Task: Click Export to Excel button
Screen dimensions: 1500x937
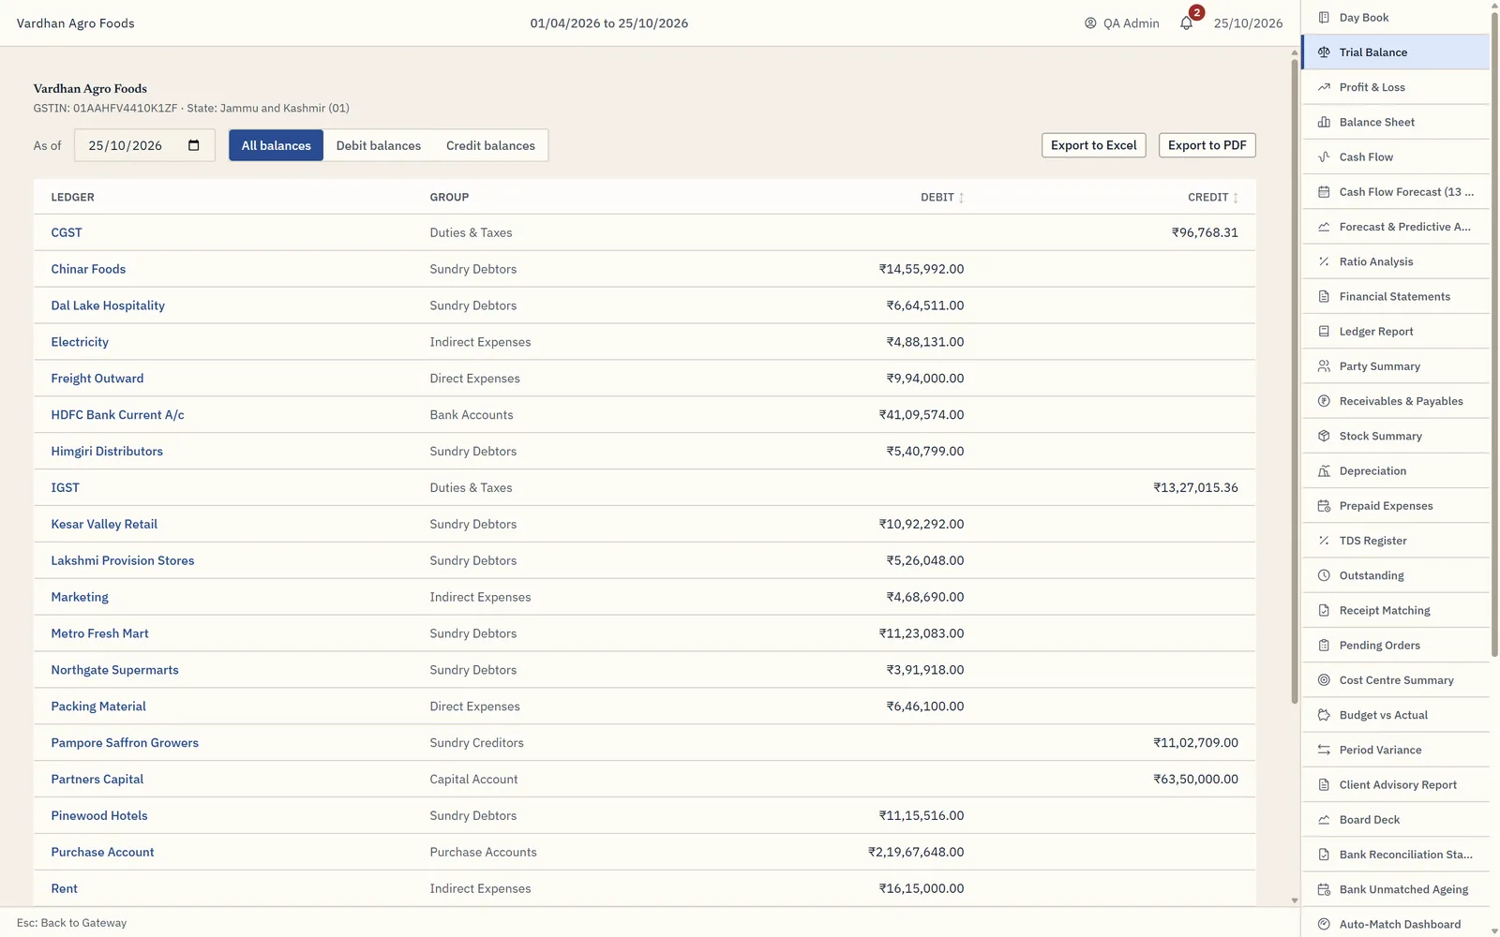Action: [x=1094, y=145]
